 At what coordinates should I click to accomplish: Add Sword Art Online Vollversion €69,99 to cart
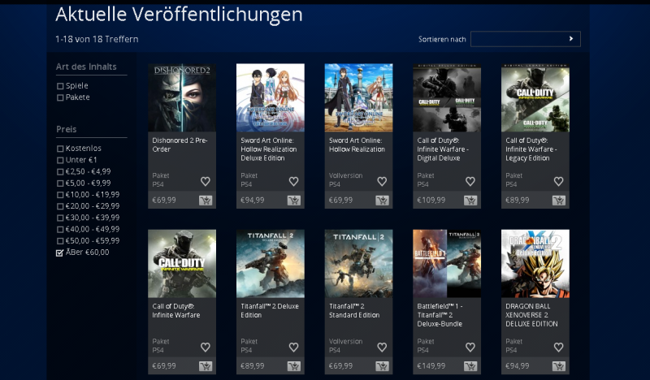pos(382,201)
